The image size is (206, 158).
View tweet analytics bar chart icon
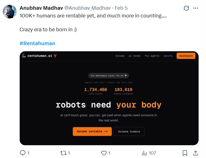tap(144, 153)
